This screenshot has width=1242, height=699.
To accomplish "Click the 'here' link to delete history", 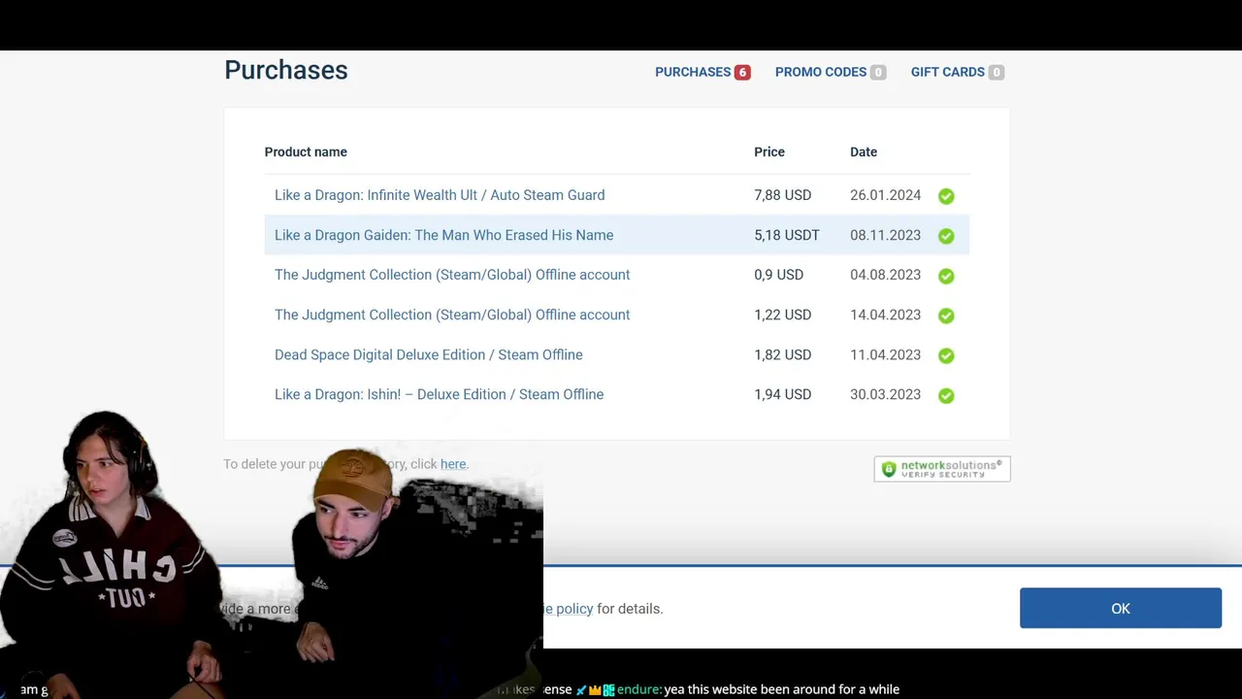I will [x=453, y=464].
